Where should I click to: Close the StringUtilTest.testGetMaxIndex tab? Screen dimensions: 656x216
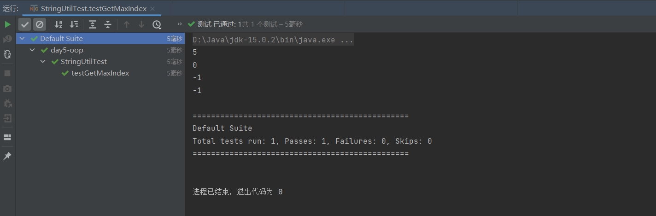click(x=152, y=9)
